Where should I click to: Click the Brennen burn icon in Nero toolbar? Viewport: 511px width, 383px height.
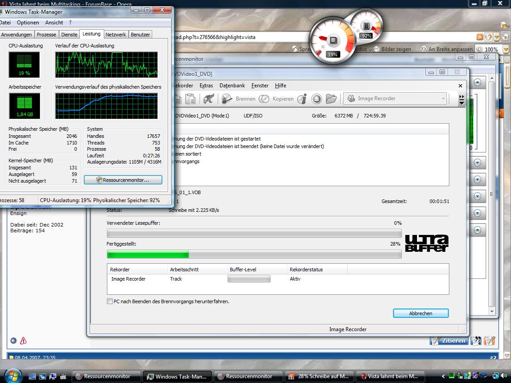click(x=227, y=99)
